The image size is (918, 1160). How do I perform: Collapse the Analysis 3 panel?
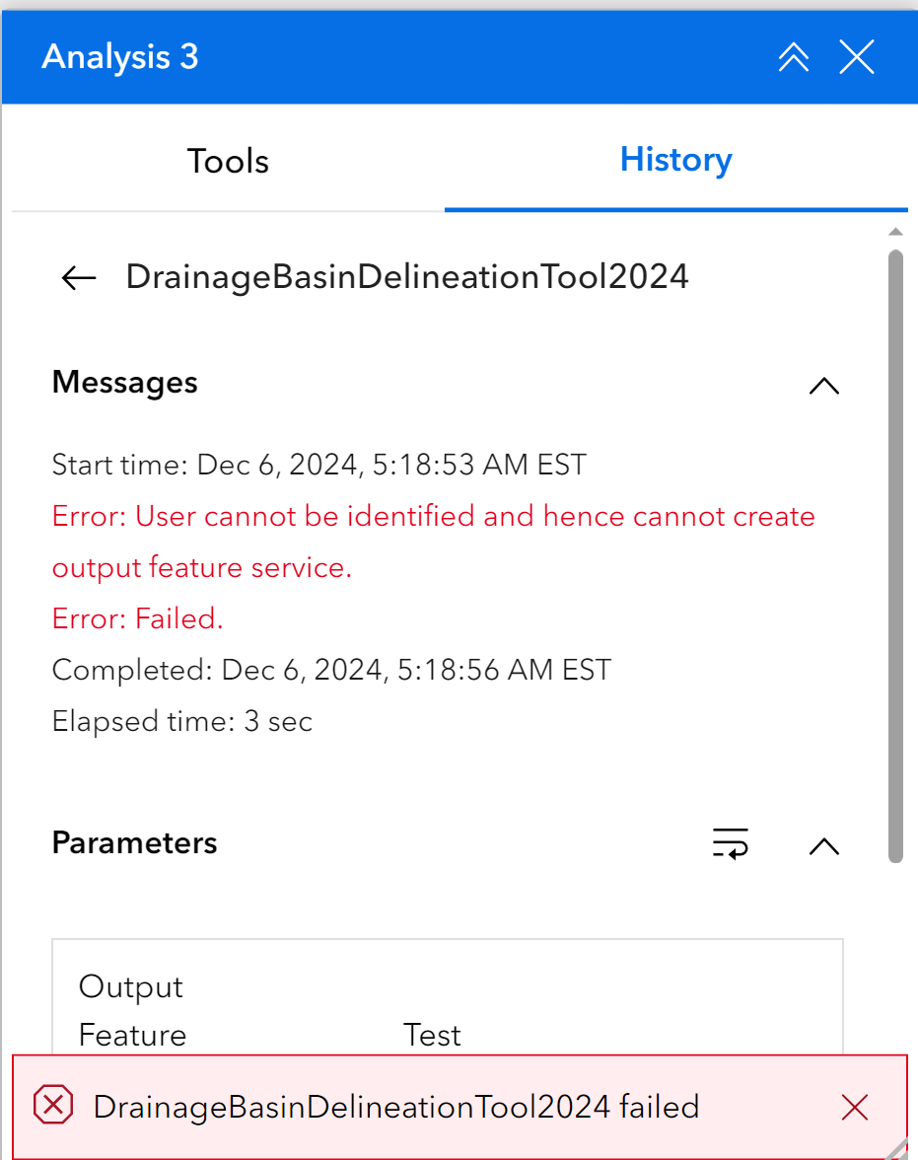[x=794, y=58]
